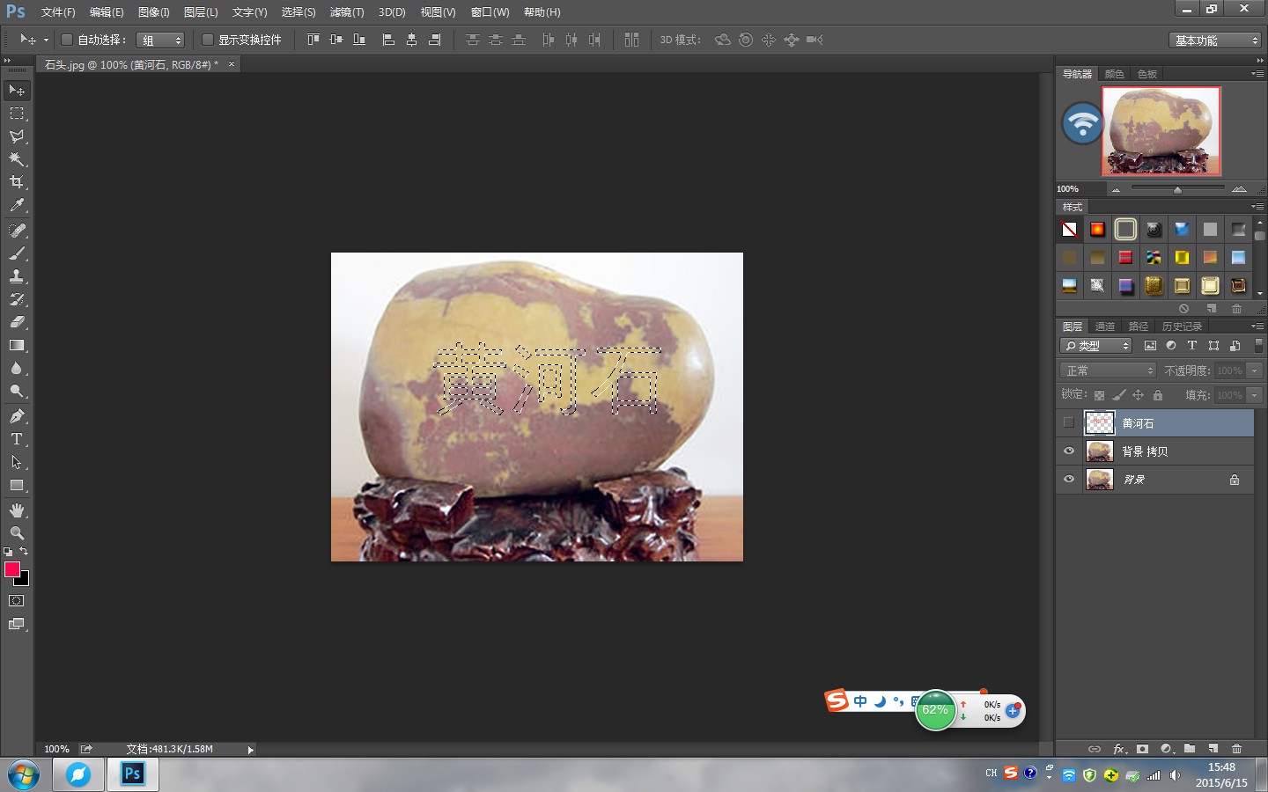Toggle lock image pixels brush
This screenshot has width=1268, height=792.
click(x=1118, y=395)
